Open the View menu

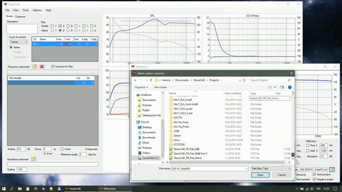[x=15, y=10]
